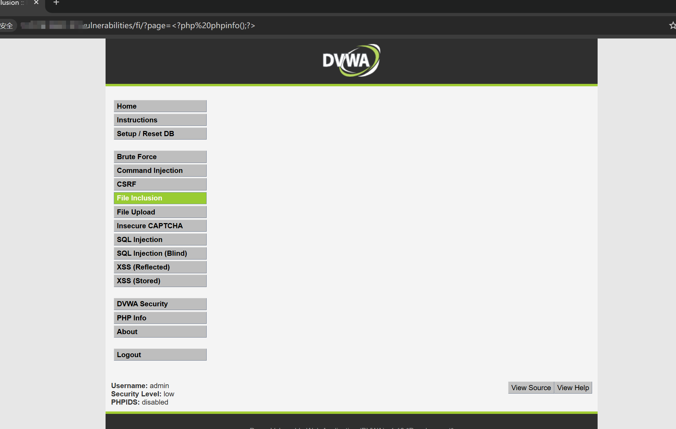The image size is (676, 429).
Task: Open the Instructions page
Action: (x=160, y=120)
